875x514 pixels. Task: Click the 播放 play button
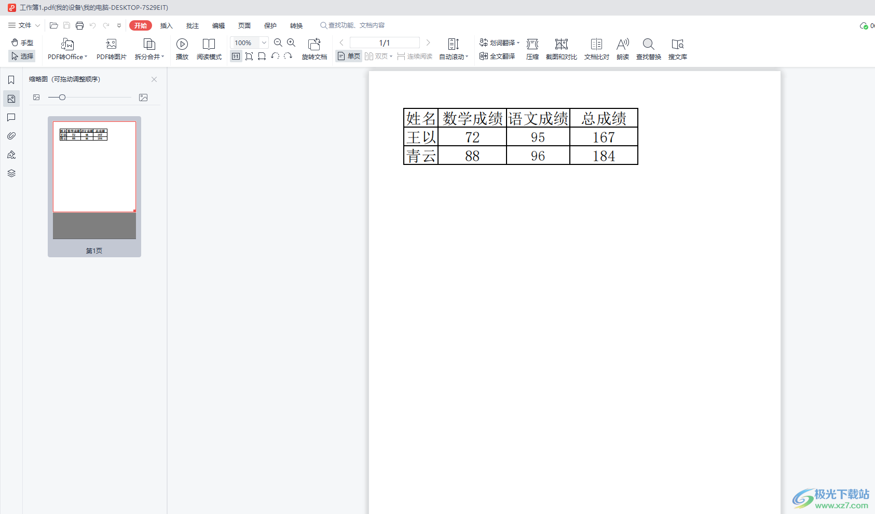(x=182, y=49)
